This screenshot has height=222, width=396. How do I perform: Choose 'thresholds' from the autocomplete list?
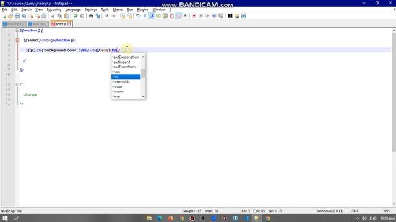click(121, 82)
